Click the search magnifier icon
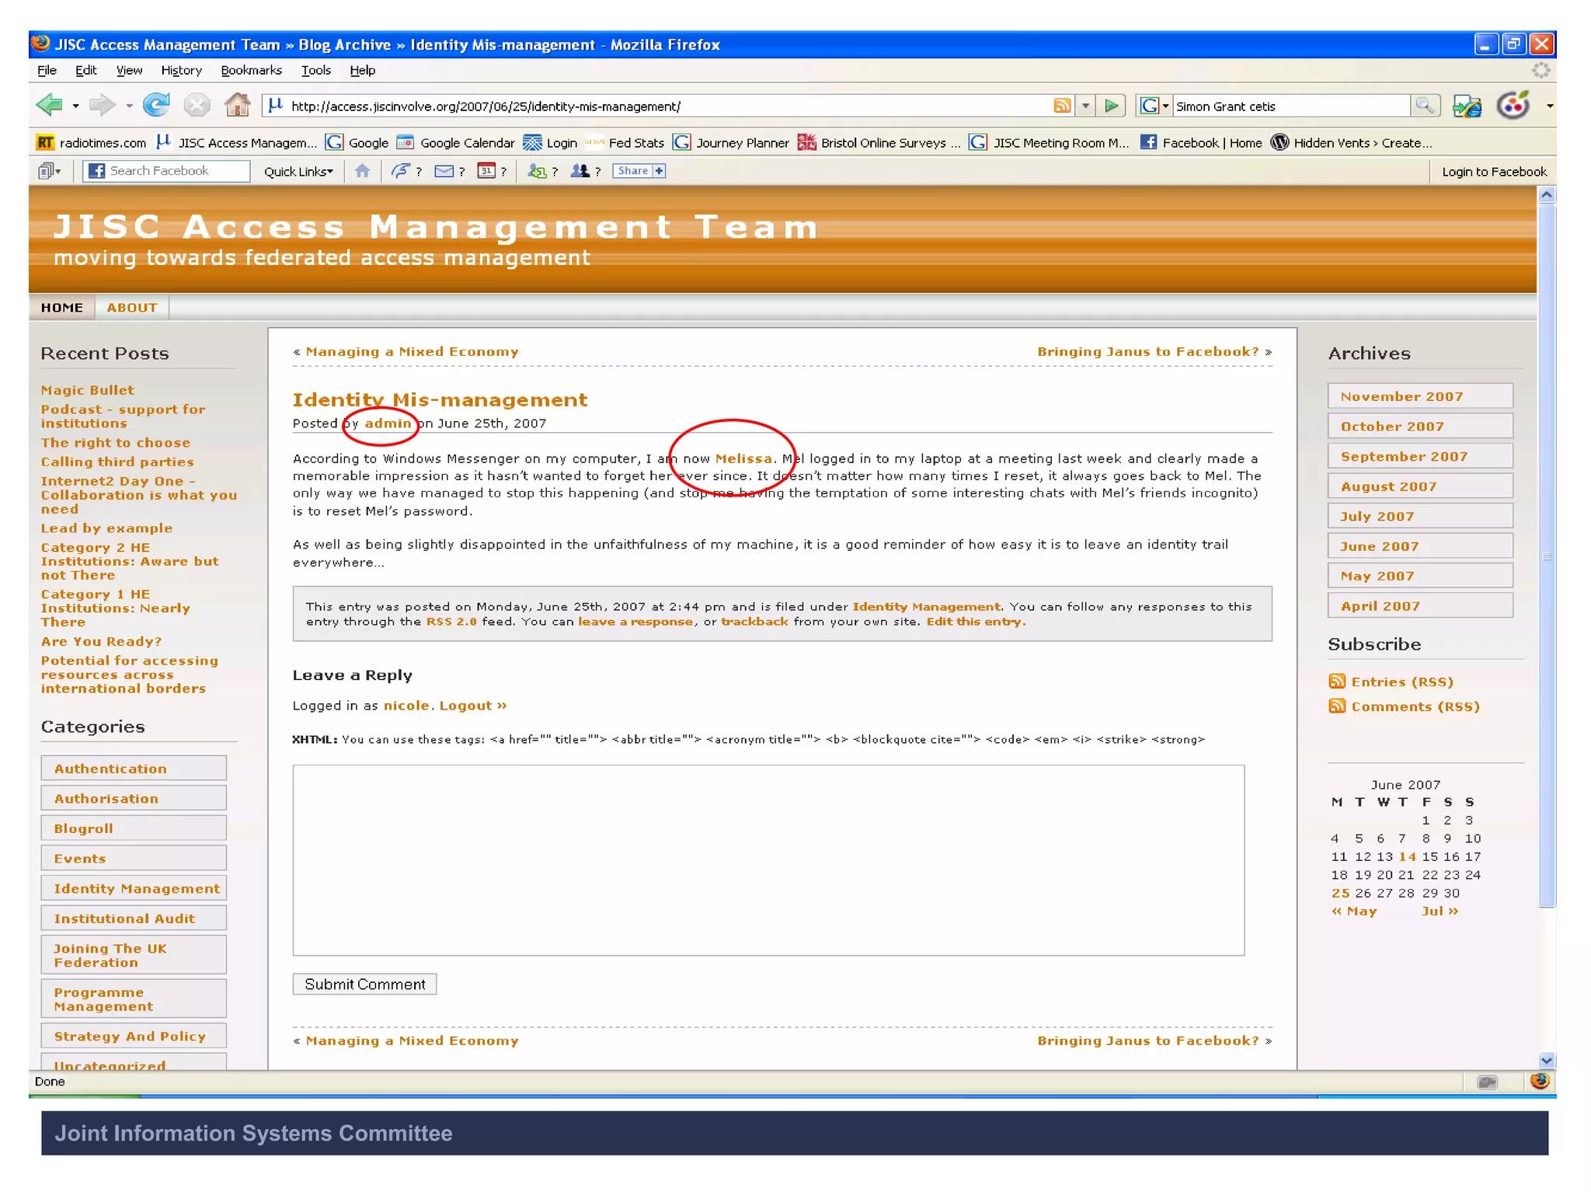The height and width of the screenshot is (1192, 1591). point(1424,106)
